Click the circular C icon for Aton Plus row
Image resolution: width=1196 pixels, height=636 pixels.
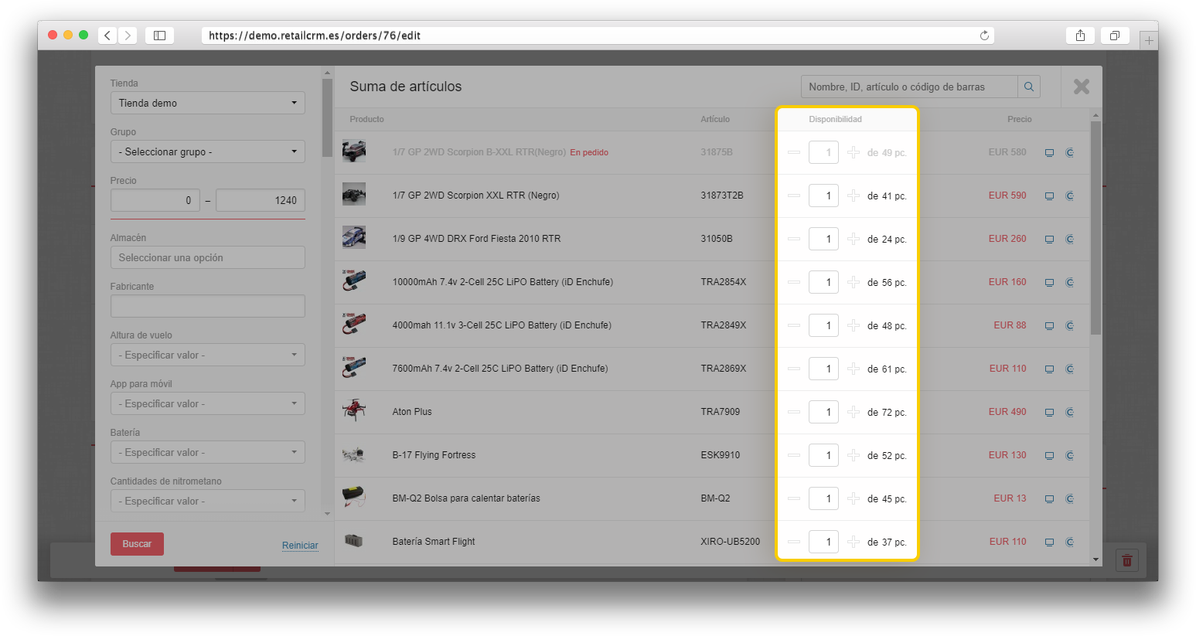[x=1070, y=413]
